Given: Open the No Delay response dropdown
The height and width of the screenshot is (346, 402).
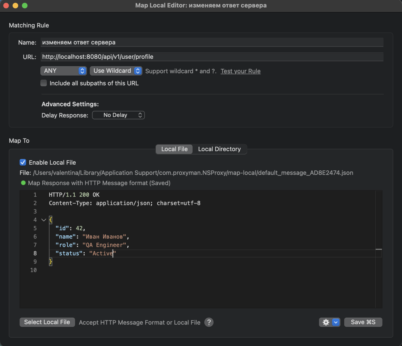Looking at the screenshot, I should [x=118, y=115].
